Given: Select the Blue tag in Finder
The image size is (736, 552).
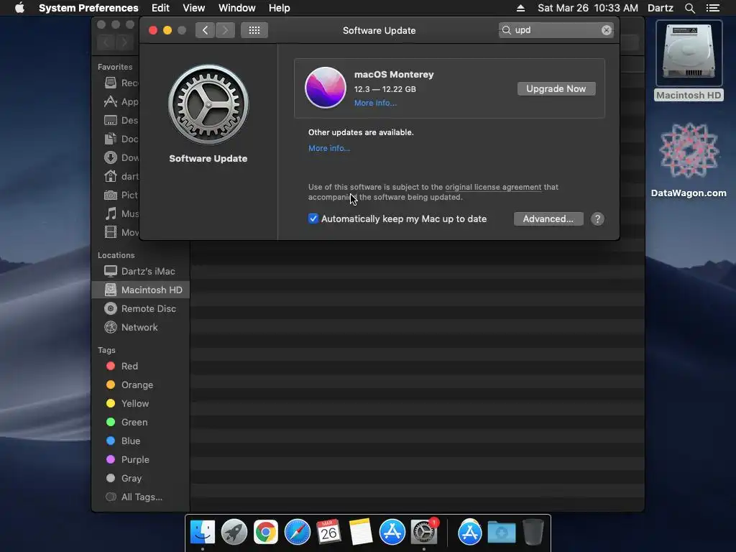Looking at the screenshot, I should [141, 441].
